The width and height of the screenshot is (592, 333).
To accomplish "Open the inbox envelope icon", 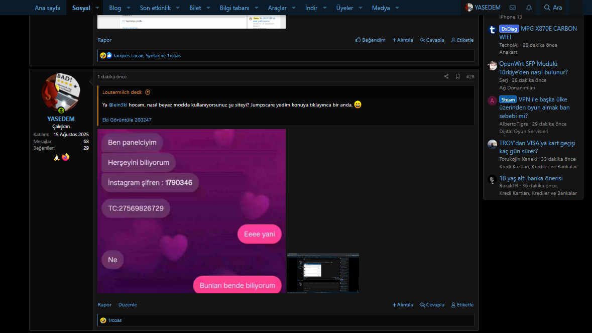I will 512,8.
